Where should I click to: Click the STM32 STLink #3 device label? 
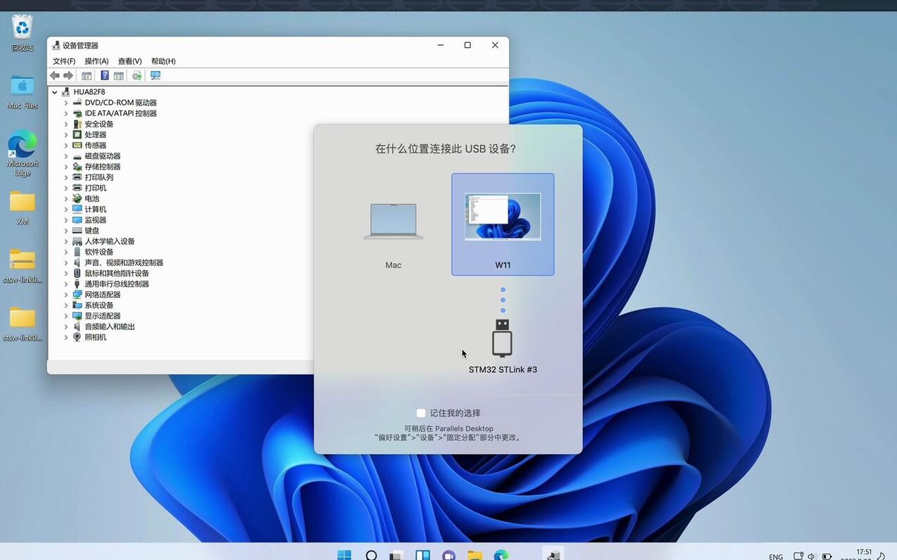pyautogui.click(x=503, y=369)
